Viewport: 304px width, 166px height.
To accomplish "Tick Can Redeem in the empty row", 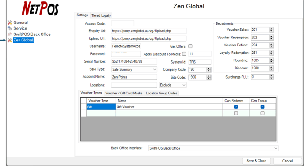I will tap(236, 113).
